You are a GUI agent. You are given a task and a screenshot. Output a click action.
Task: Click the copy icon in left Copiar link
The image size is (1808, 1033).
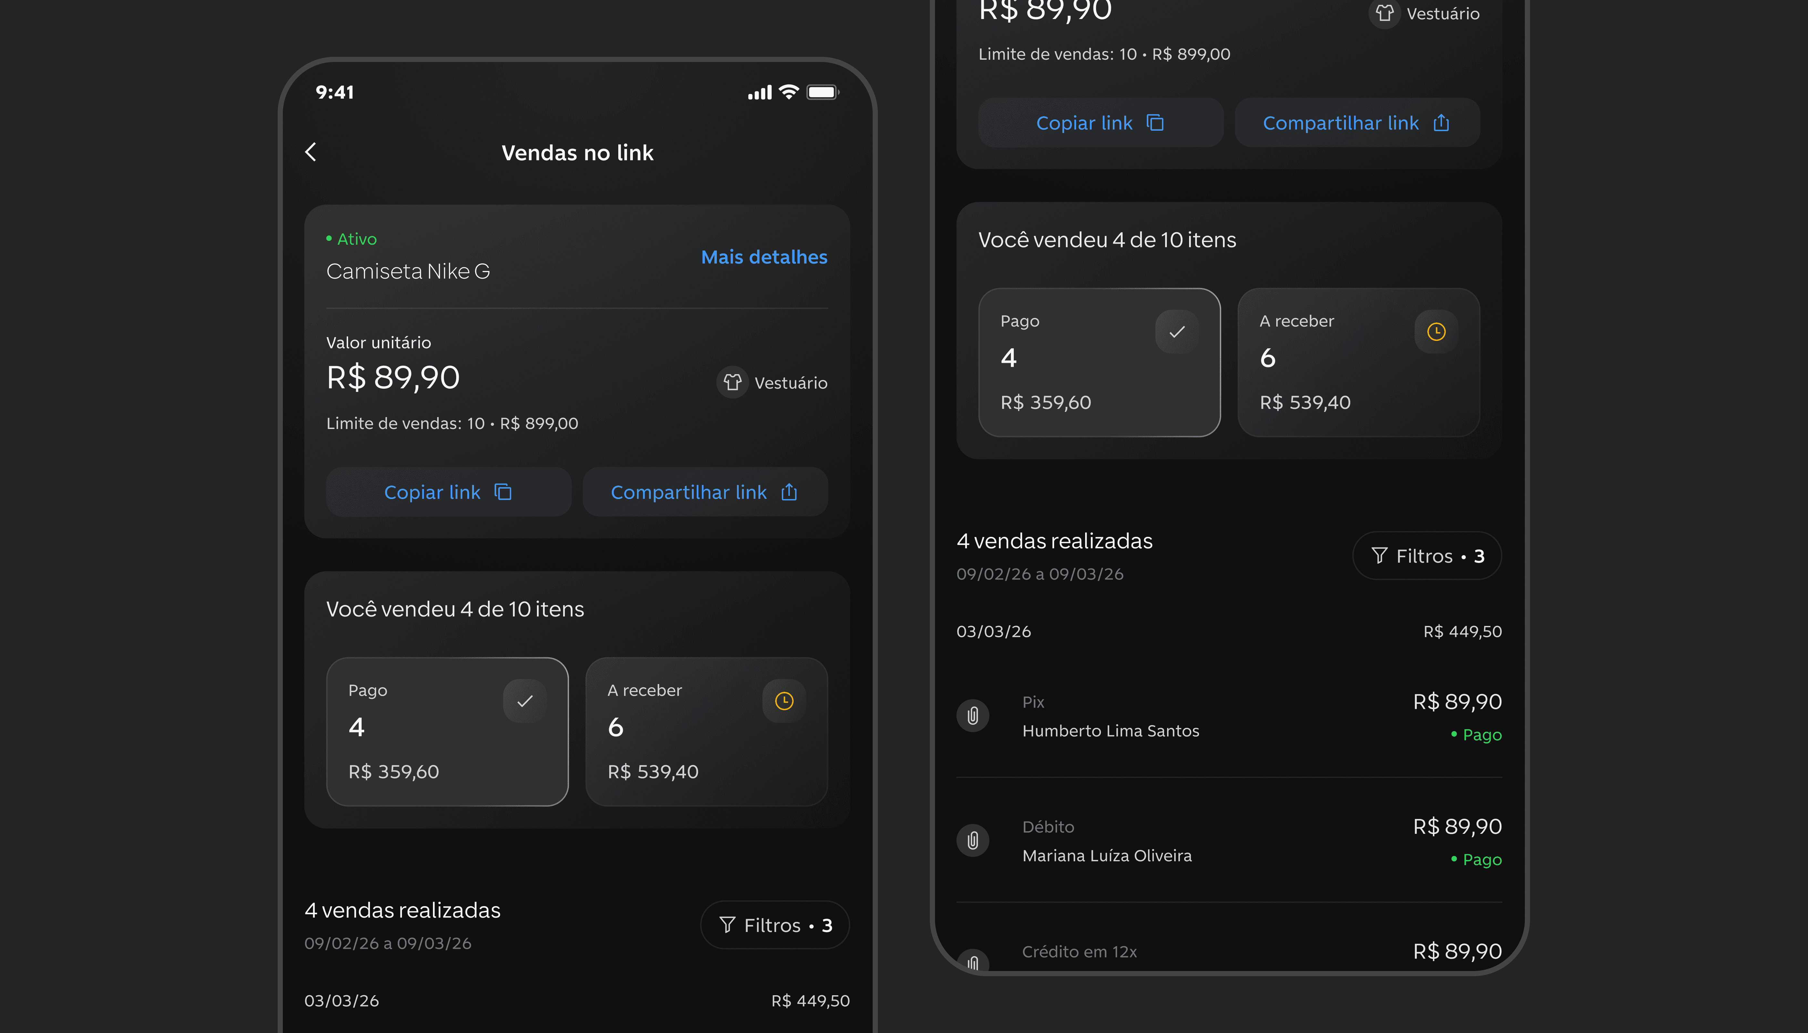tap(503, 492)
